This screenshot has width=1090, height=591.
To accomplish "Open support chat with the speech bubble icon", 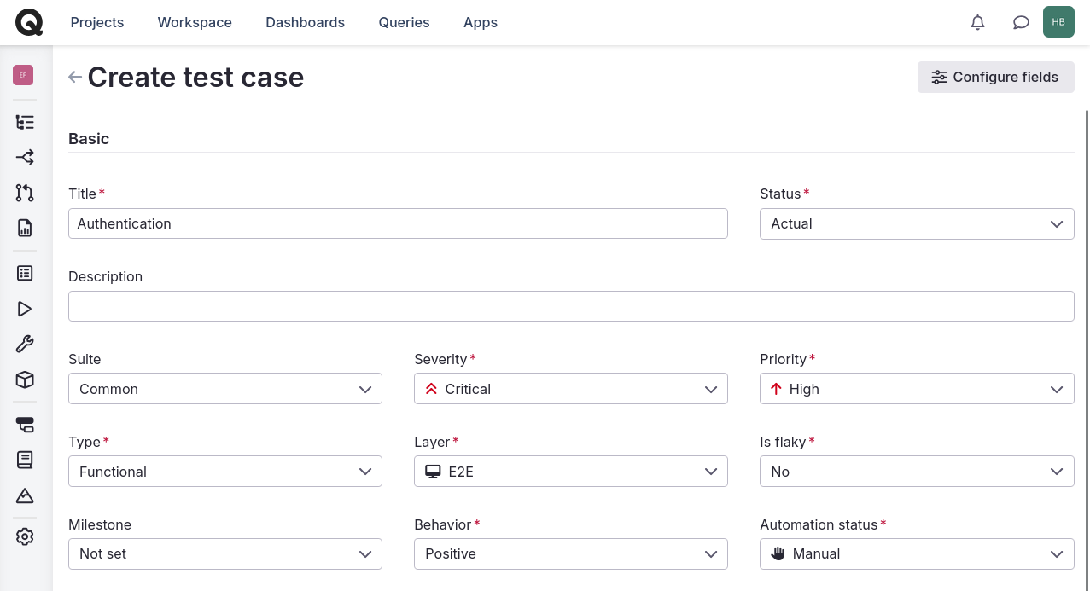I will (x=1021, y=22).
